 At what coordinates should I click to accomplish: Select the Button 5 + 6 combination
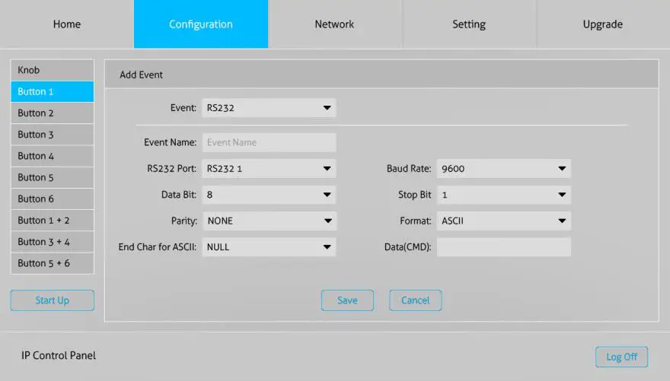pos(52,263)
